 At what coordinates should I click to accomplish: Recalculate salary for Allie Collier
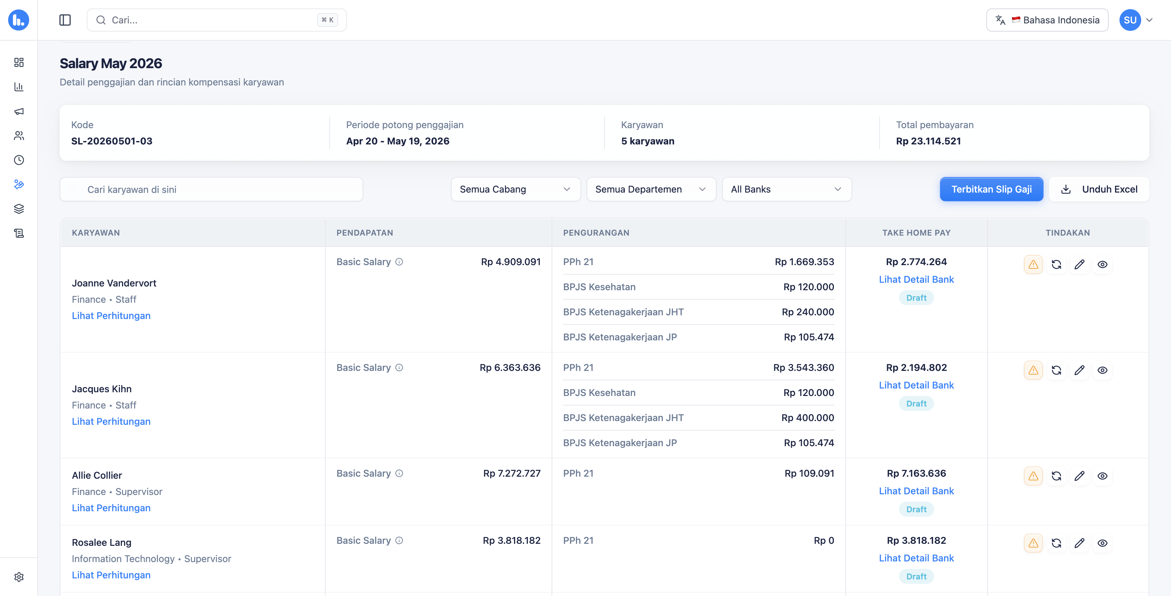(1056, 476)
